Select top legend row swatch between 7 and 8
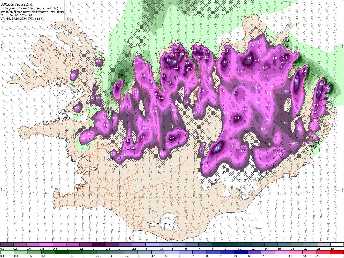Image resolution: width=344 pixels, height=258 pixels. [x=205, y=245]
